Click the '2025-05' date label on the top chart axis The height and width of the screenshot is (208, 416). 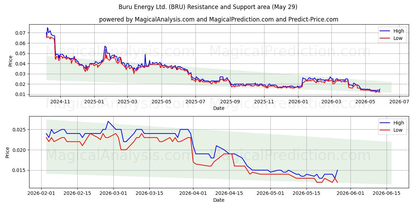161,102
